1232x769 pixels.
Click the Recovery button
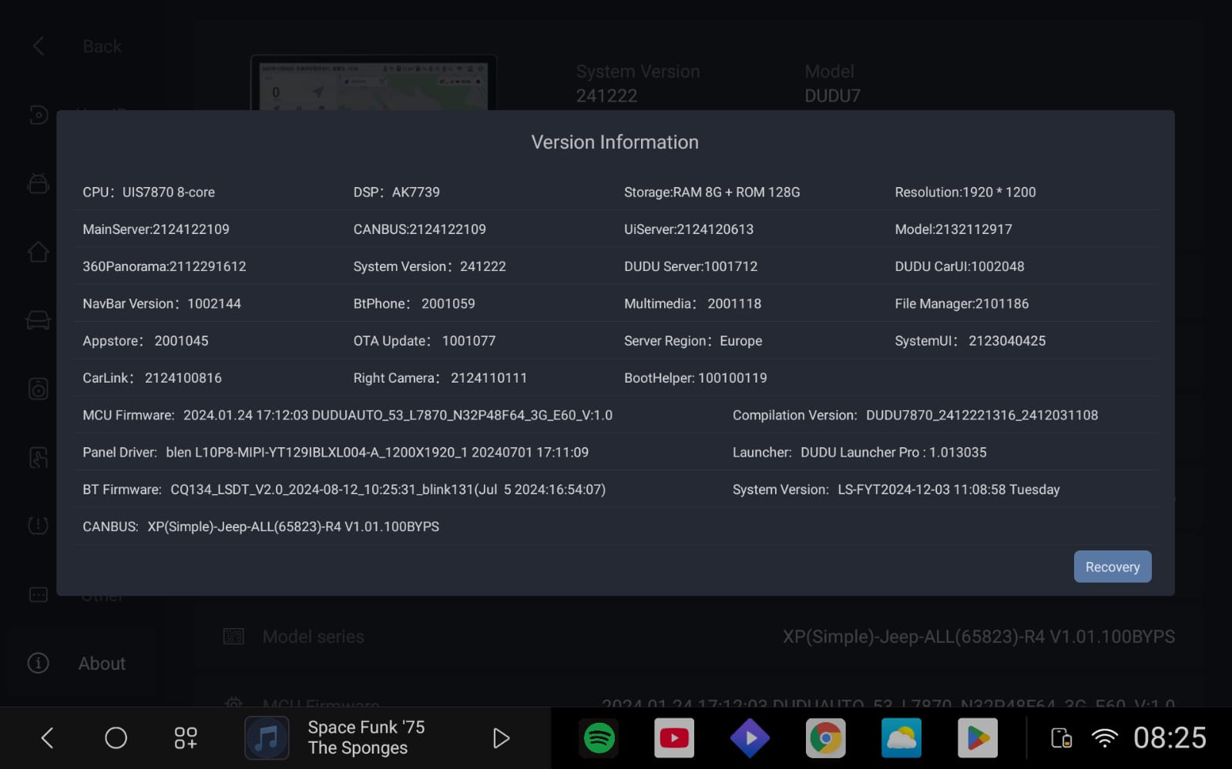[1112, 567]
